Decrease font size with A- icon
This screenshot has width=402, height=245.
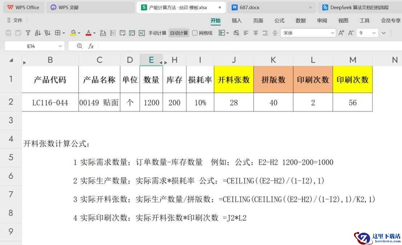(351, 33)
